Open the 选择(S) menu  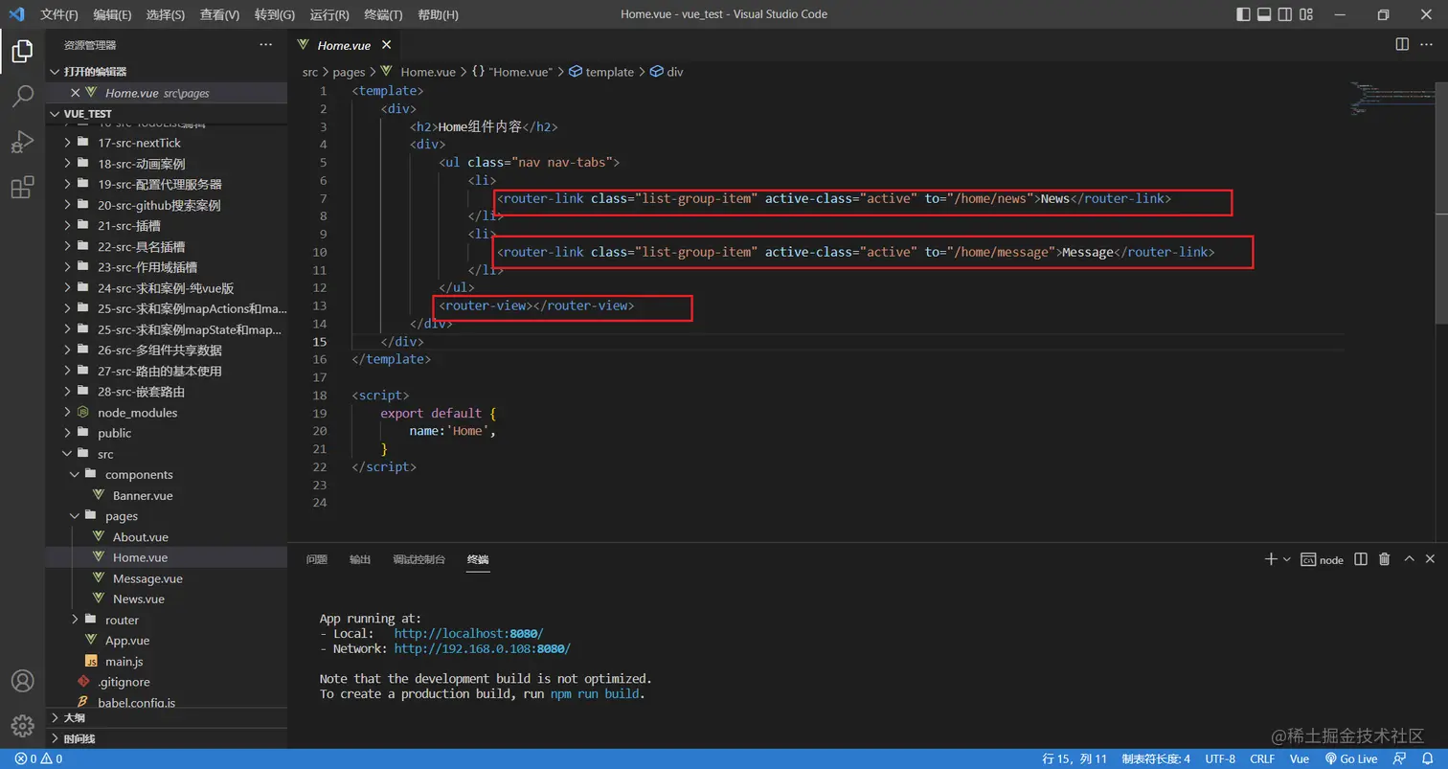(167, 14)
